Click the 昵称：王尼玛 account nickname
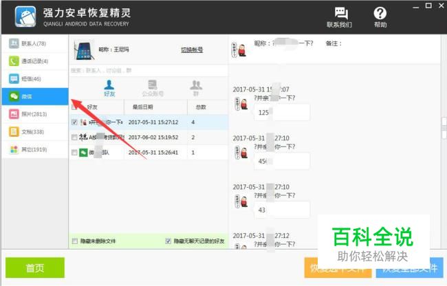The image size is (447, 286). click(x=113, y=49)
